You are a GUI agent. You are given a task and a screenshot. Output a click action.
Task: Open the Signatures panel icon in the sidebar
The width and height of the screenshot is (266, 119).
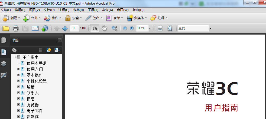[x=4, y=75]
